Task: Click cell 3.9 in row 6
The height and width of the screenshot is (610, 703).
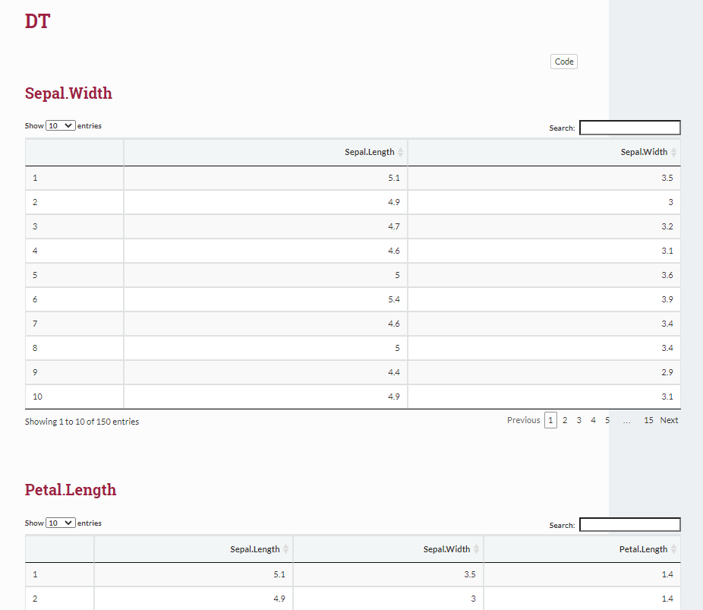Action: [x=667, y=299]
